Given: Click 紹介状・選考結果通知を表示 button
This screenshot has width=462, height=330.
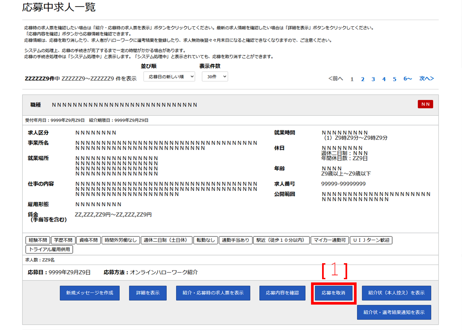Looking at the screenshot, I should tap(394, 312).
